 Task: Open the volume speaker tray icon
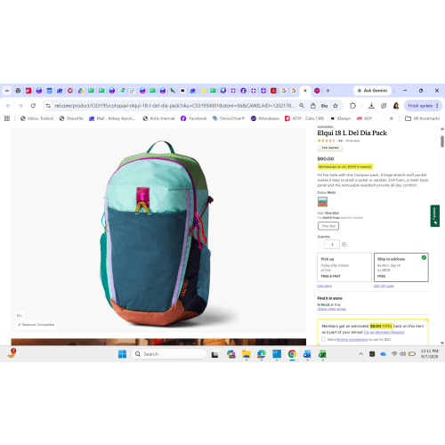[402, 354]
